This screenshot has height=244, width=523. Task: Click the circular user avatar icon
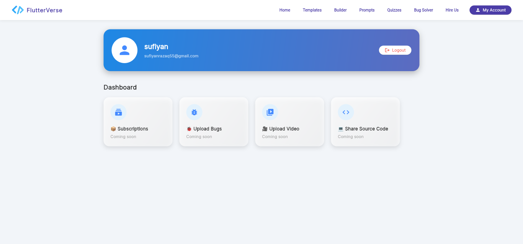click(124, 50)
